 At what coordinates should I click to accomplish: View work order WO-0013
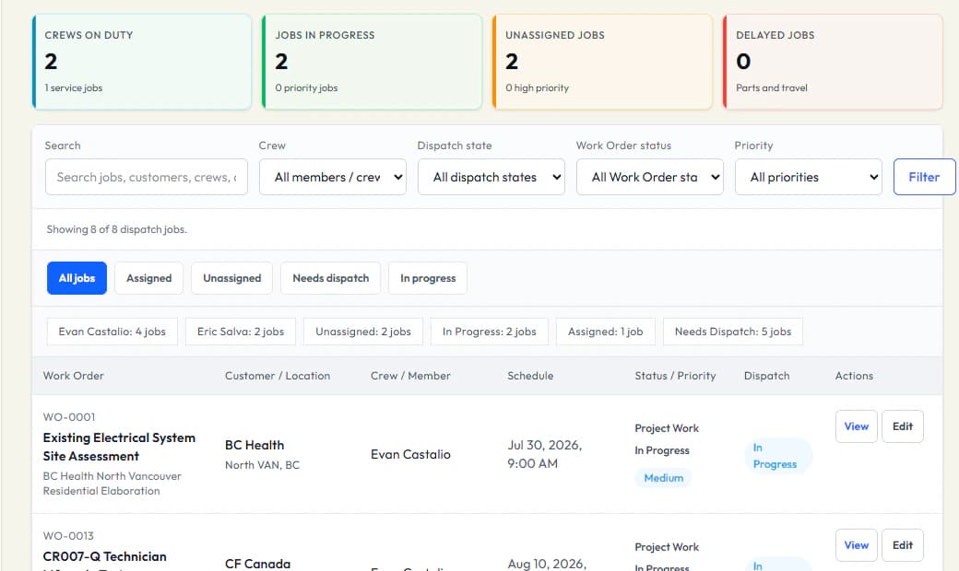tap(857, 545)
